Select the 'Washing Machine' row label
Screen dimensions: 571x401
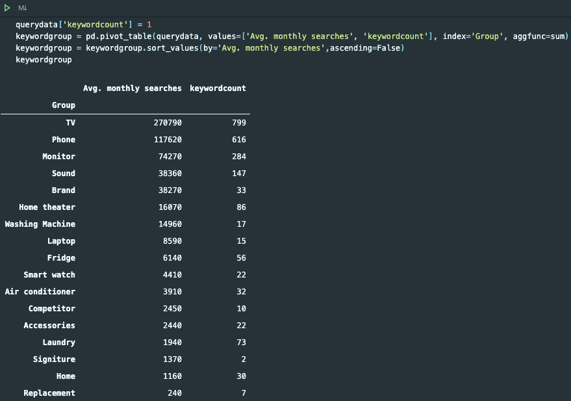[x=40, y=224]
